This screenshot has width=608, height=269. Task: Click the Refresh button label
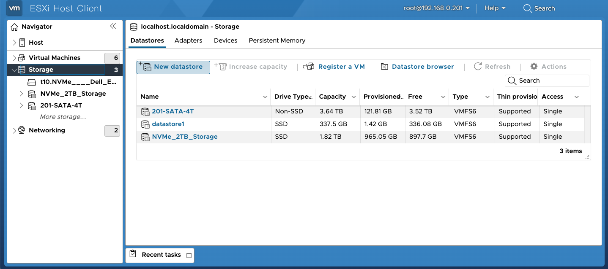coord(498,67)
